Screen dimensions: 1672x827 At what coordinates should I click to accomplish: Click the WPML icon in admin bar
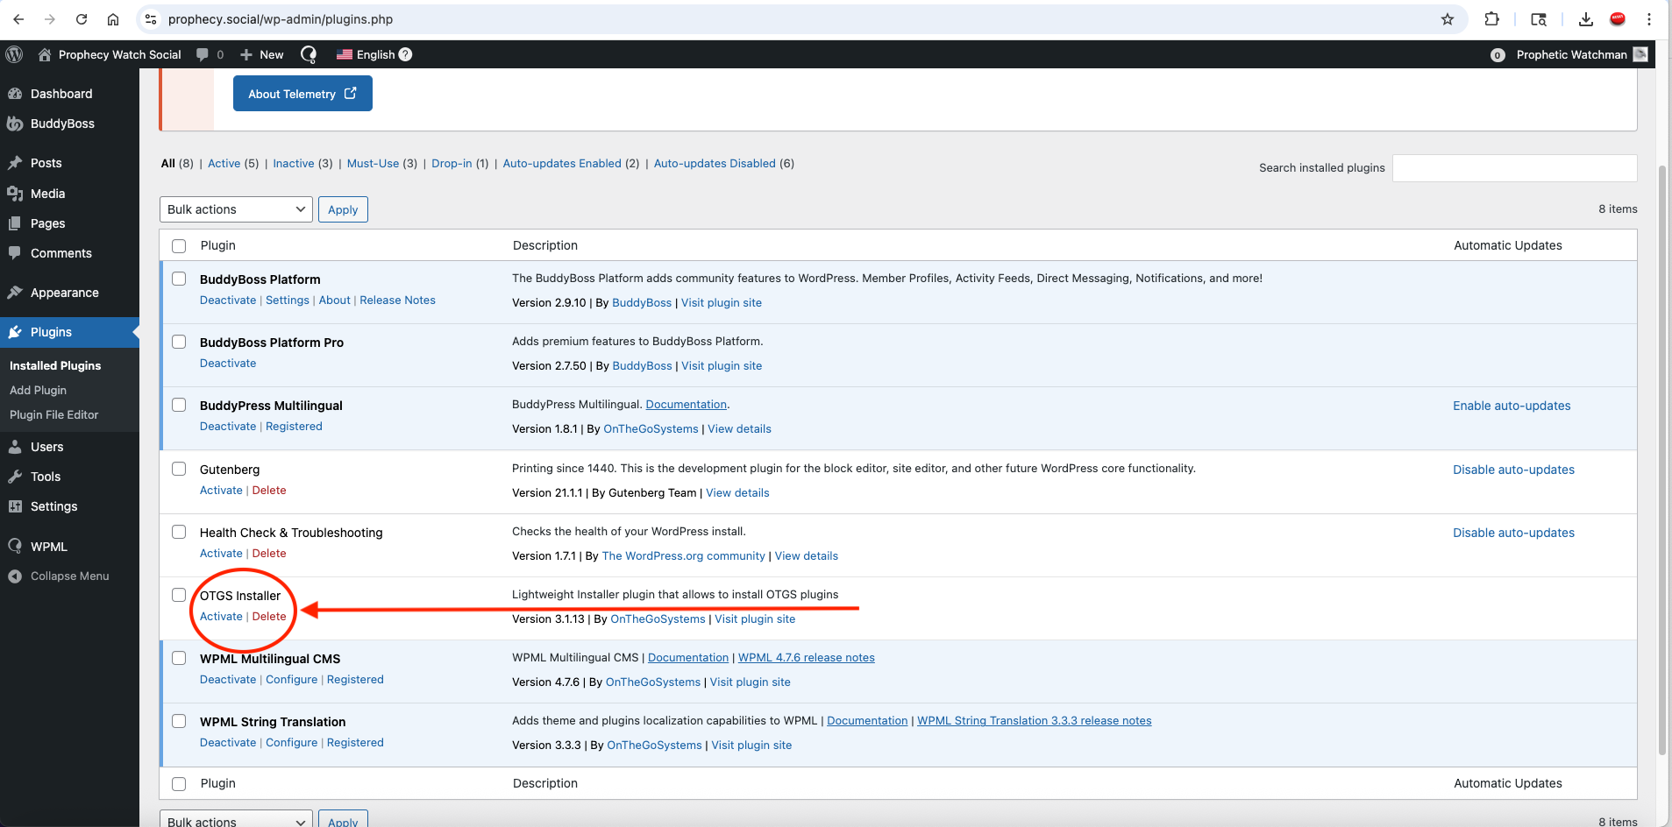pos(309,54)
